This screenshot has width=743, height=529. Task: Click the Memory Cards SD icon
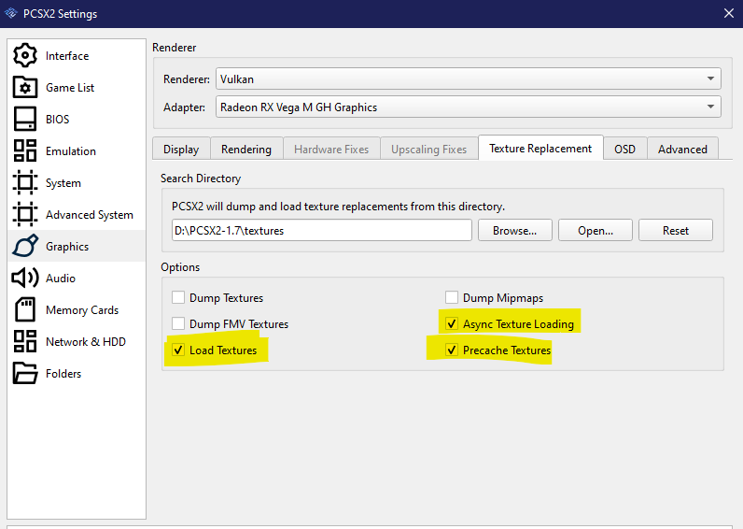tap(24, 309)
